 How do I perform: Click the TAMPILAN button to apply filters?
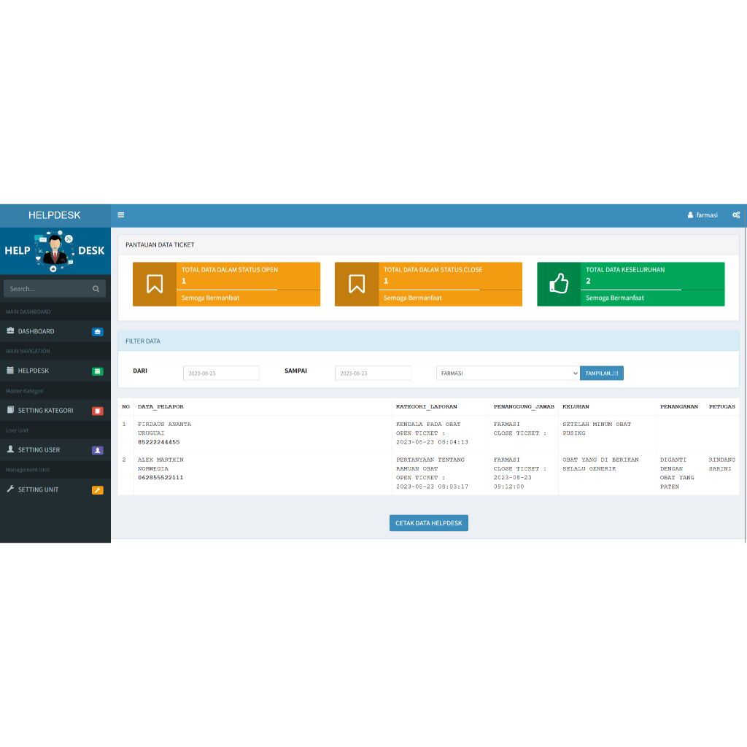601,373
